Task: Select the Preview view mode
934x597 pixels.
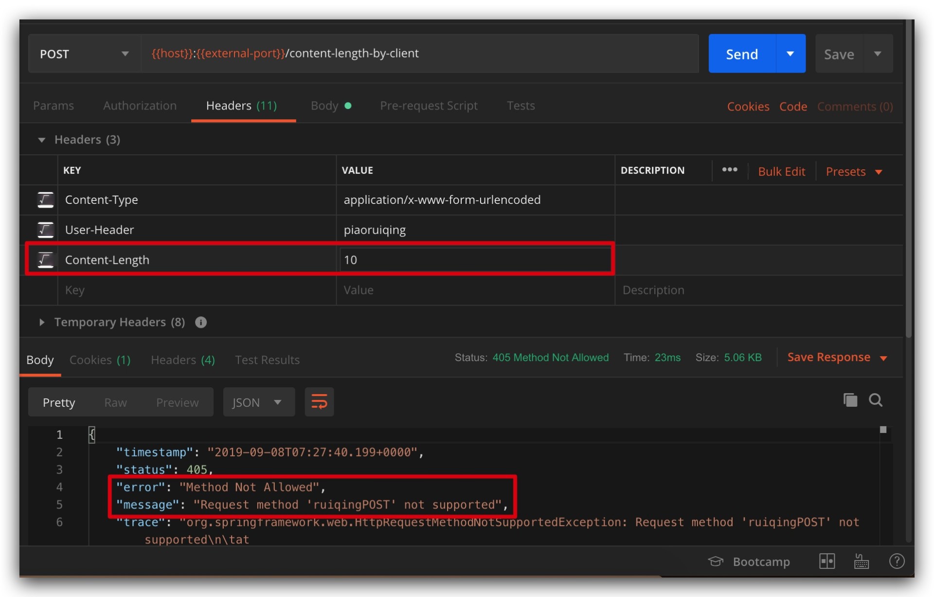Action: (x=177, y=402)
